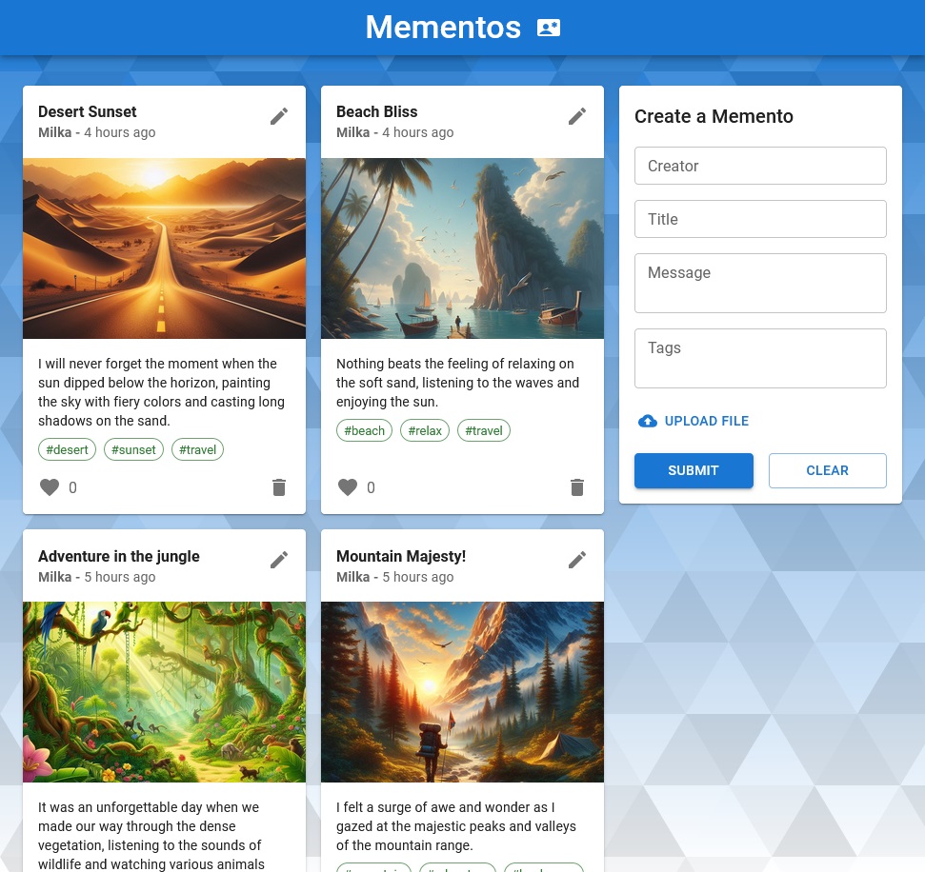The image size is (925, 872).
Task: Click the cloud upload icon
Action: tap(648, 421)
